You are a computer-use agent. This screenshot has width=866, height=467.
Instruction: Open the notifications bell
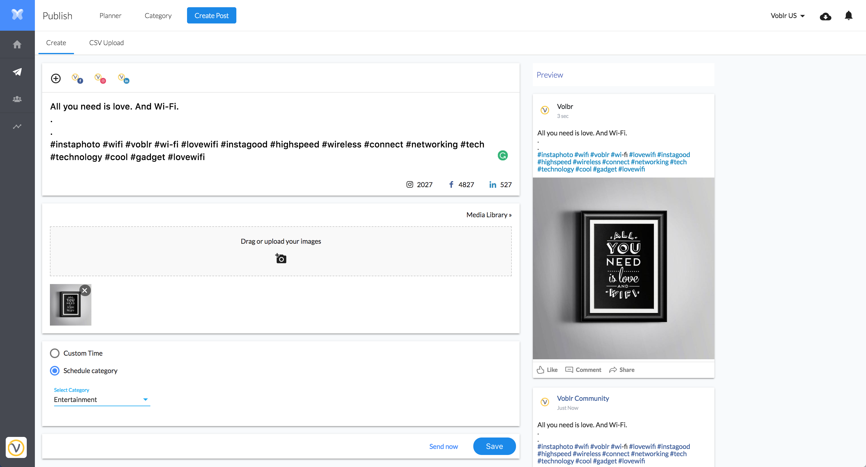(x=849, y=15)
